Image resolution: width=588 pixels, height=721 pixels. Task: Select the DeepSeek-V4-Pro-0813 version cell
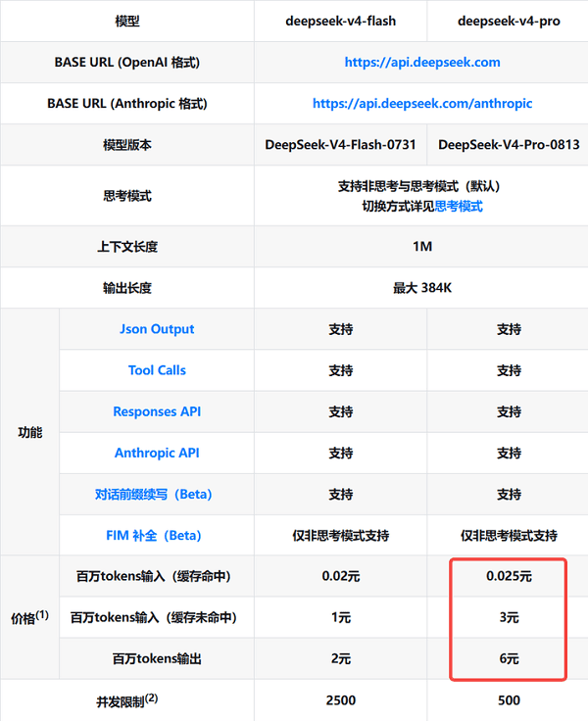point(509,145)
